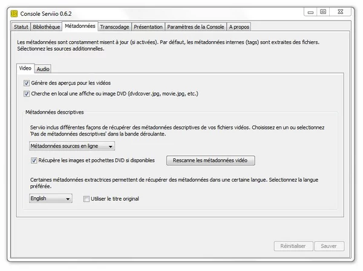Click the Métadonnées descriptives group label
Screen dimensions: 363x271
coord(54,113)
